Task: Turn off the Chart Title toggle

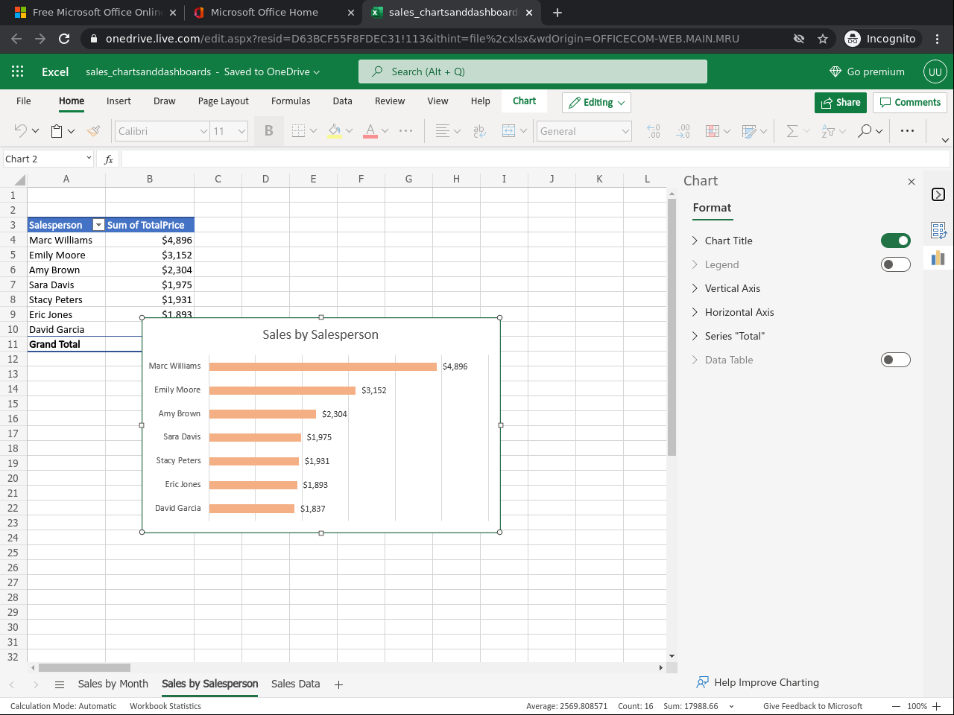Action: [895, 241]
